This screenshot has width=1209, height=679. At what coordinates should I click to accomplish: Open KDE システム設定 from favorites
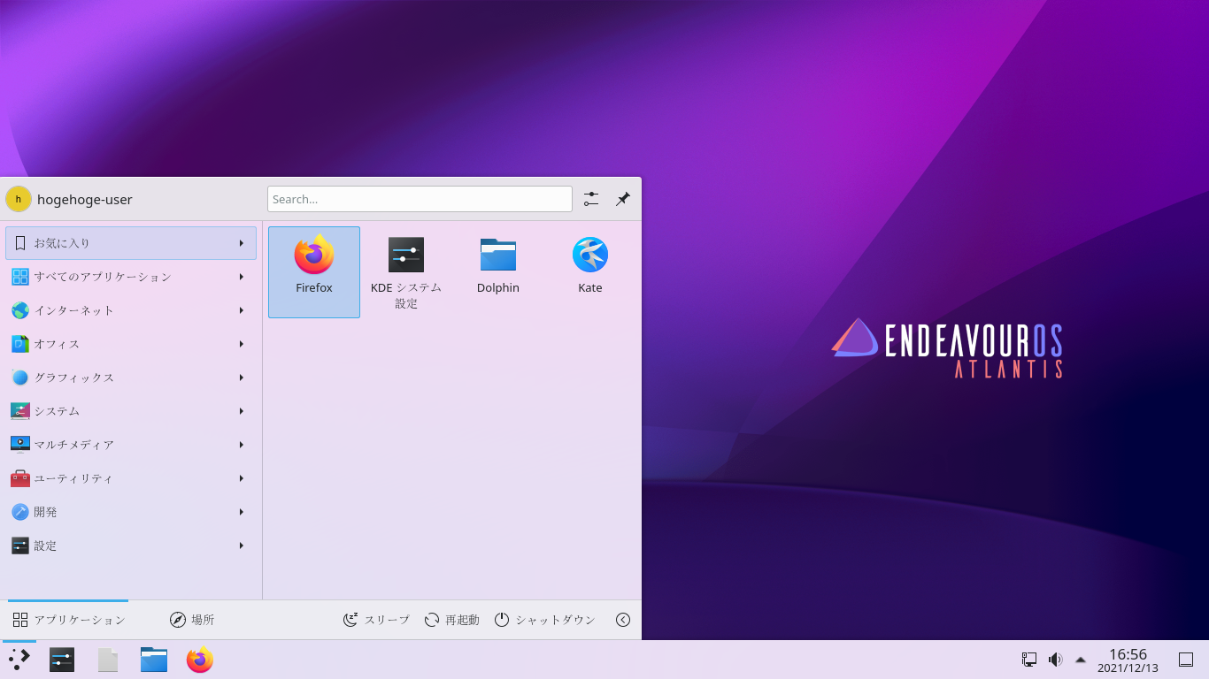click(406, 272)
